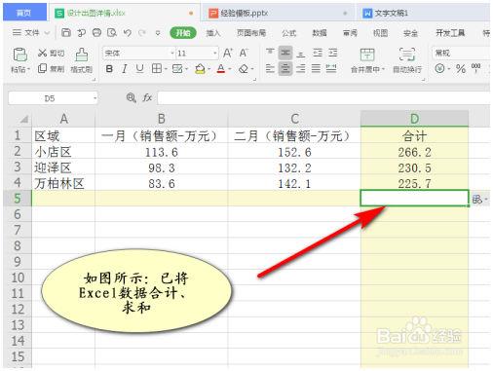
Task: Toggle Underline formatting
Action: pyautogui.click(x=139, y=69)
